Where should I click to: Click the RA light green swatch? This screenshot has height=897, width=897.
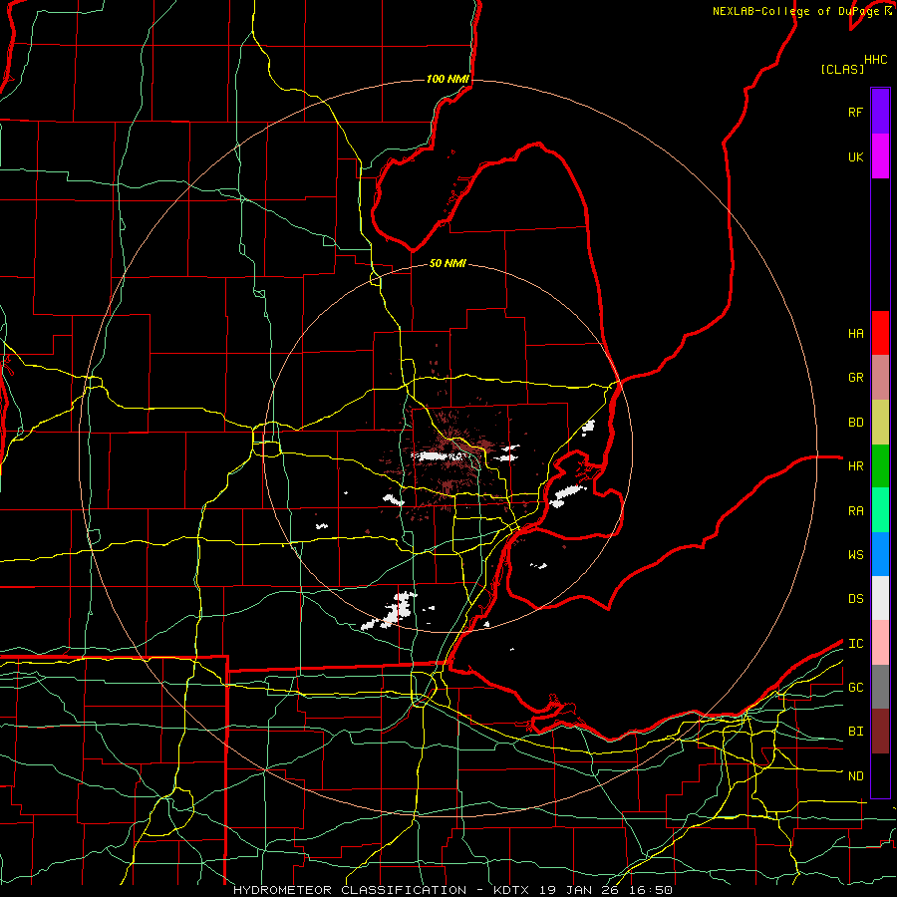tap(880, 510)
